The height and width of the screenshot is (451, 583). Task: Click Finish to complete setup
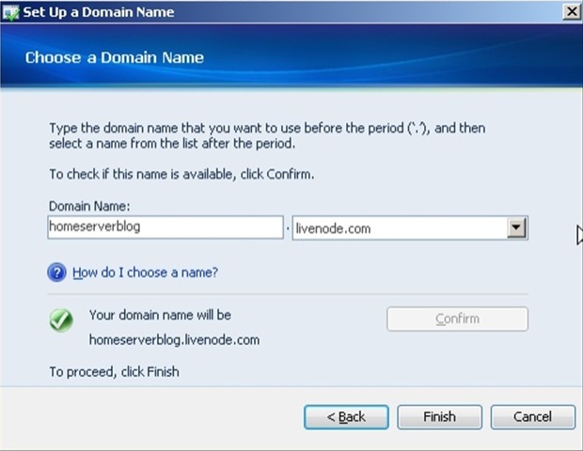point(439,417)
